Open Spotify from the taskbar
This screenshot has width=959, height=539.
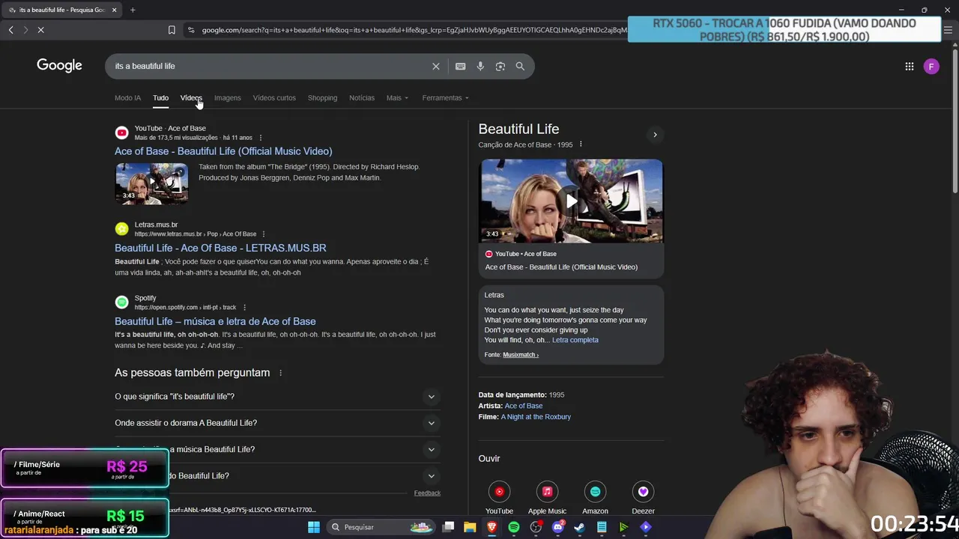coord(514,527)
